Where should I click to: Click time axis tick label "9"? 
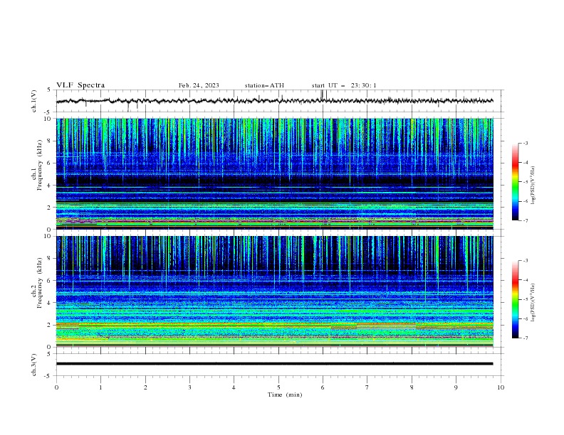tap(456, 387)
